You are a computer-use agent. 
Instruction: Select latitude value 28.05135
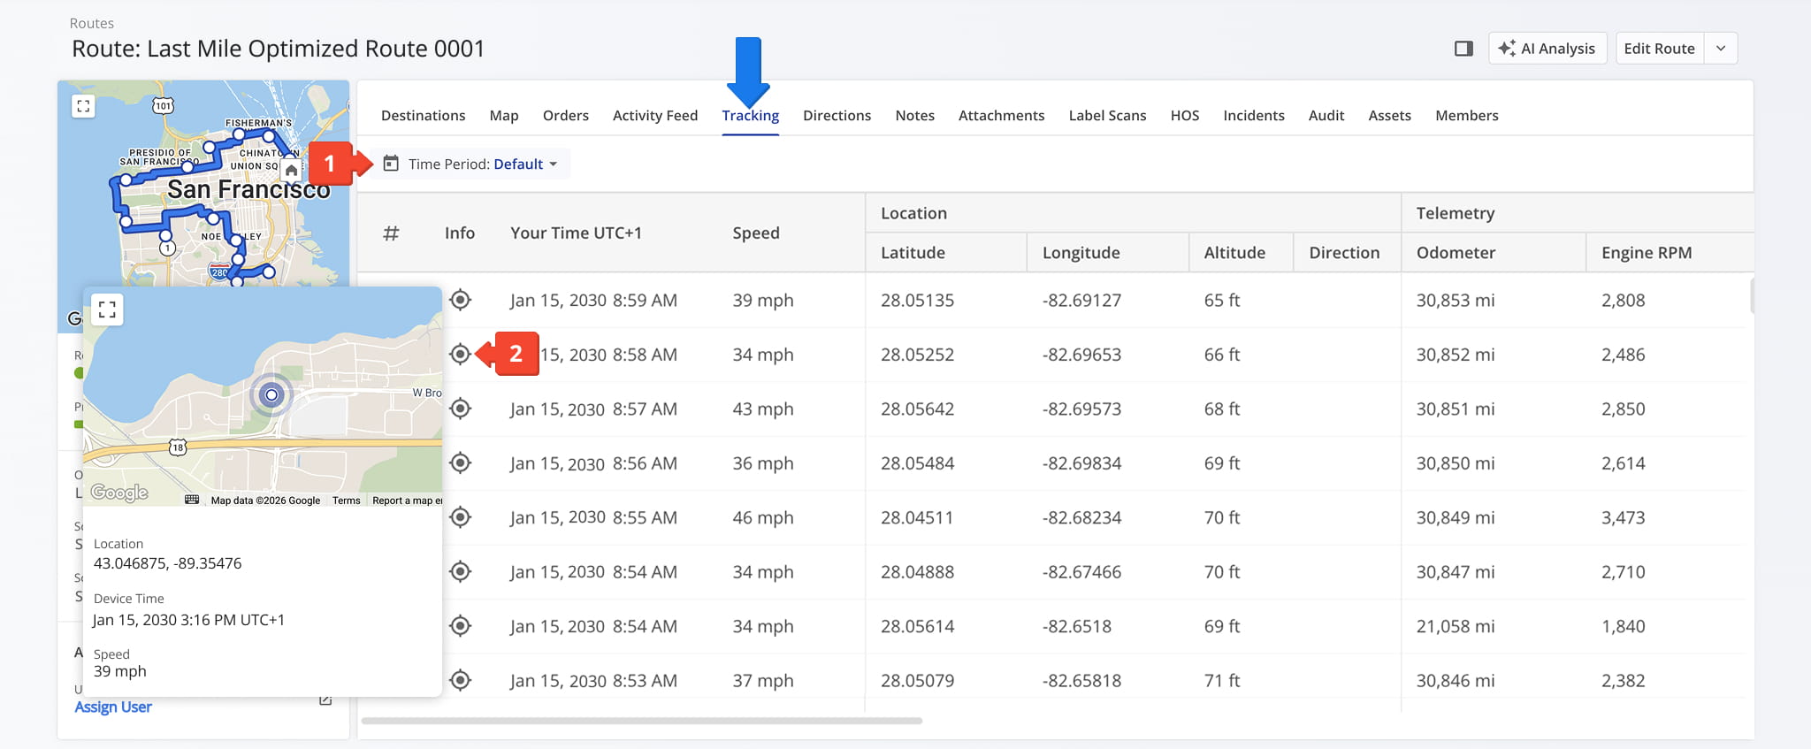click(917, 301)
